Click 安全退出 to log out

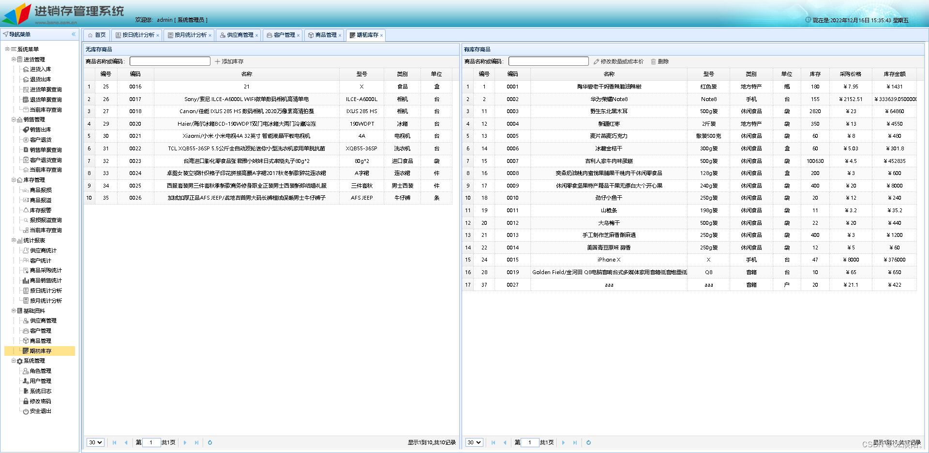[x=40, y=411]
